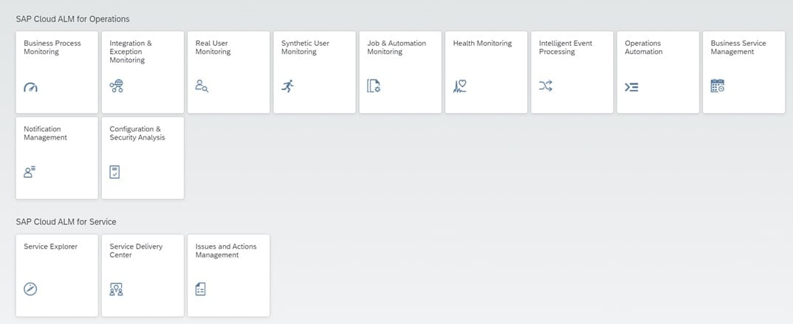Click the Job & Automation Monitoring icon

tap(374, 86)
